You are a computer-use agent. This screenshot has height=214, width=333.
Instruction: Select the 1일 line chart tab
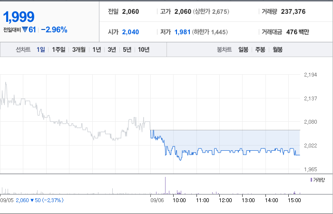click(x=41, y=49)
